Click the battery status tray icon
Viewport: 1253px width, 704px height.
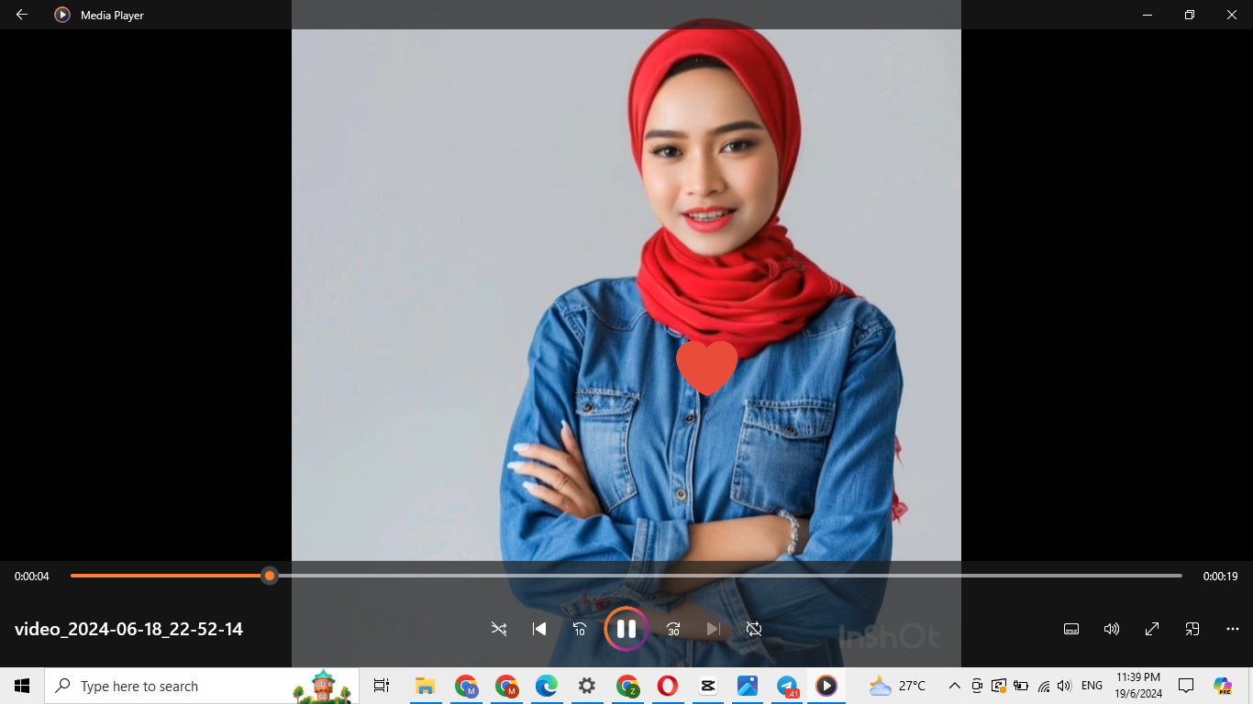(1020, 686)
